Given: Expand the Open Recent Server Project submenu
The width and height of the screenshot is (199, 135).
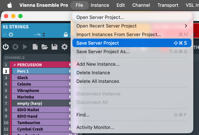Looking at the screenshot, I should click(132, 26).
